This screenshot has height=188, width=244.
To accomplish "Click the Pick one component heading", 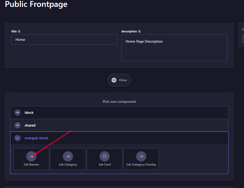I will [x=119, y=102].
